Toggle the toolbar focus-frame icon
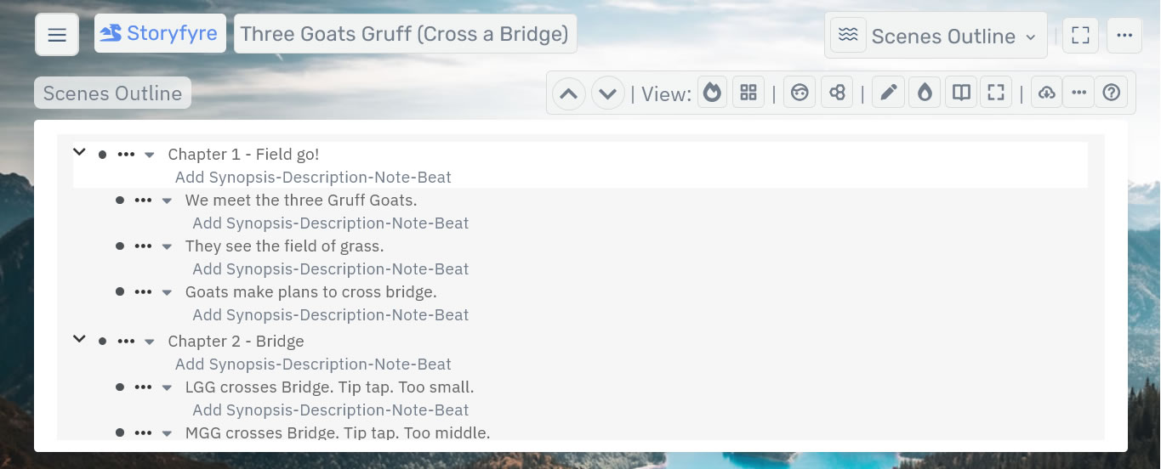 click(x=995, y=93)
